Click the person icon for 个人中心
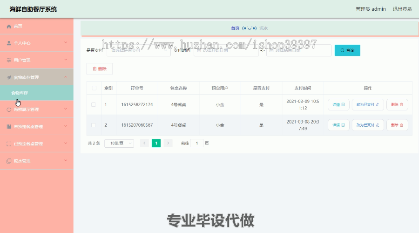Image resolution: width=419 pixels, height=233 pixels. pos(9,43)
